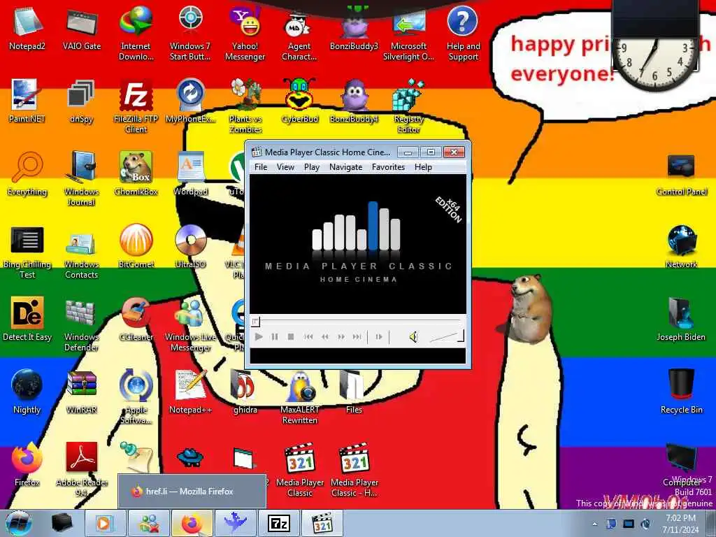The width and height of the screenshot is (716, 537).
Task: Select the FileZilla FTP Client icon
Action: coord(136,106)
